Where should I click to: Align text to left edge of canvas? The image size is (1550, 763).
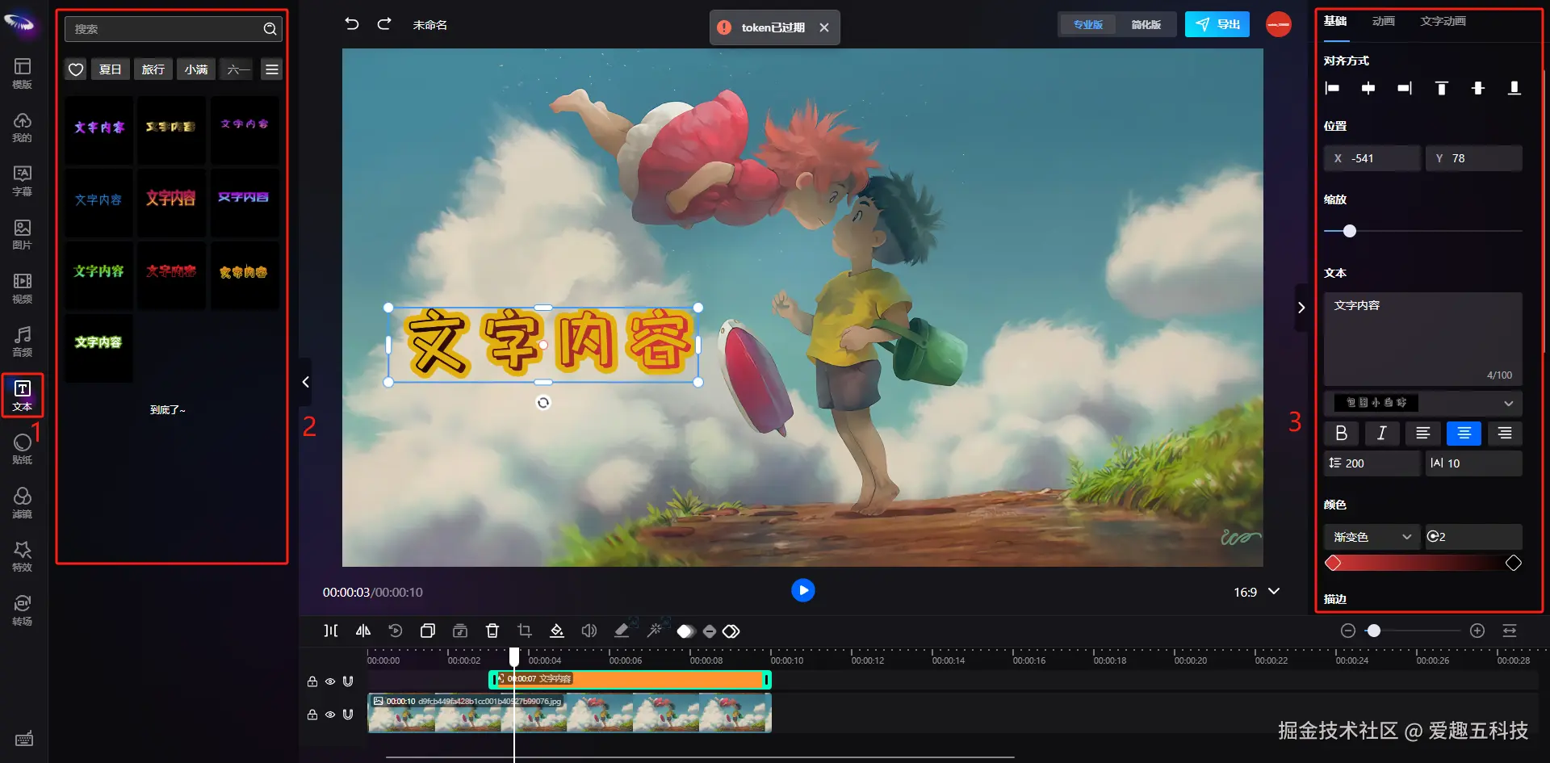tap(1332, 88)
